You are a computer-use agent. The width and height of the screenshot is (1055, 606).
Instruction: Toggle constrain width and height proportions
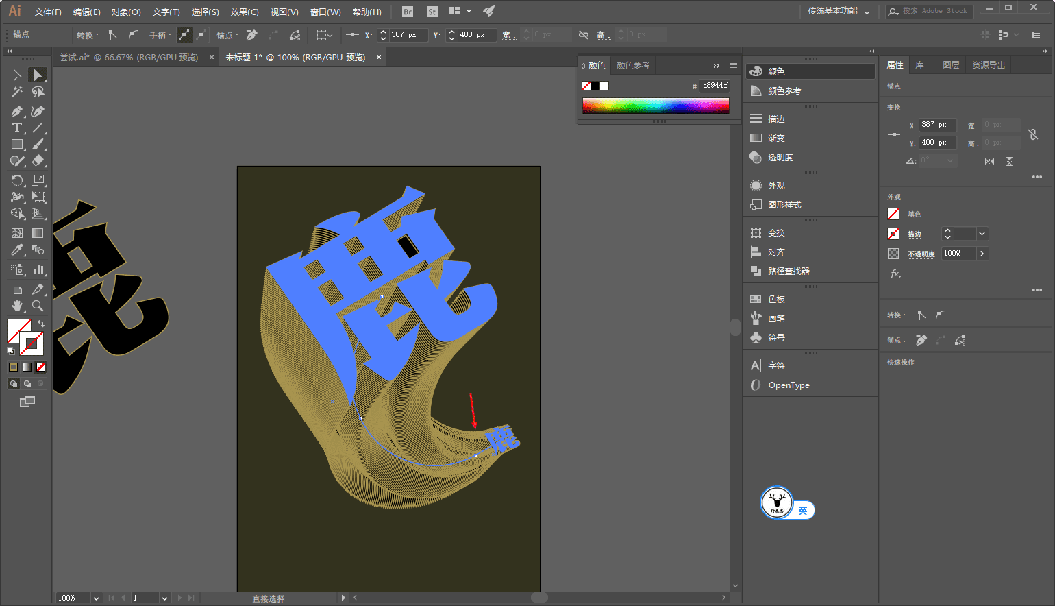click(x=583, y=34)
